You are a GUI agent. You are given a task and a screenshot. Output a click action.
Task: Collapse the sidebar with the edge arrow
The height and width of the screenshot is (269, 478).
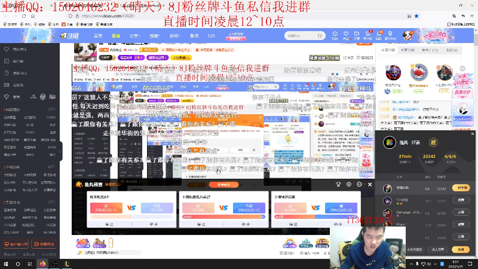pyautogui.click(x=60, y=151)
